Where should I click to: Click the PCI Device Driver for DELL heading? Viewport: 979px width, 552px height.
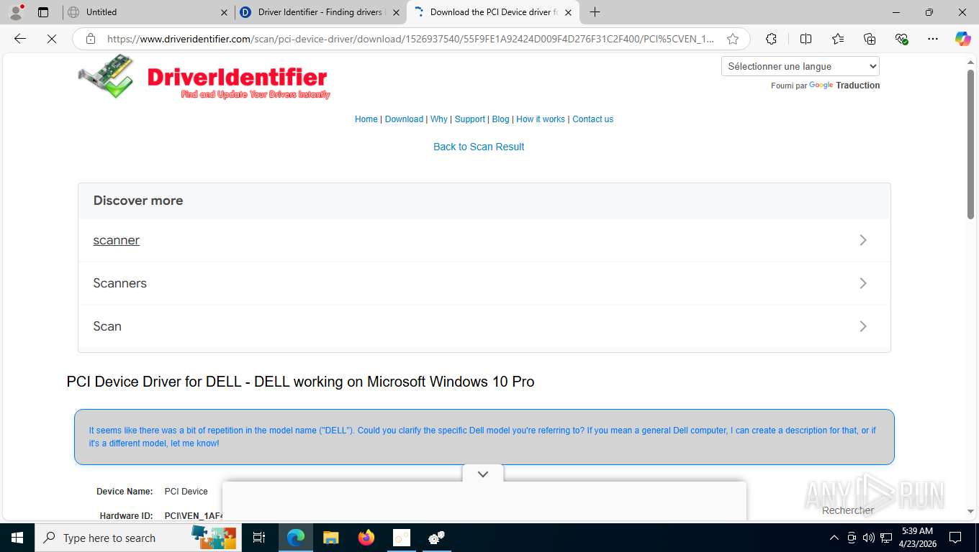click(x=300, y=382)
